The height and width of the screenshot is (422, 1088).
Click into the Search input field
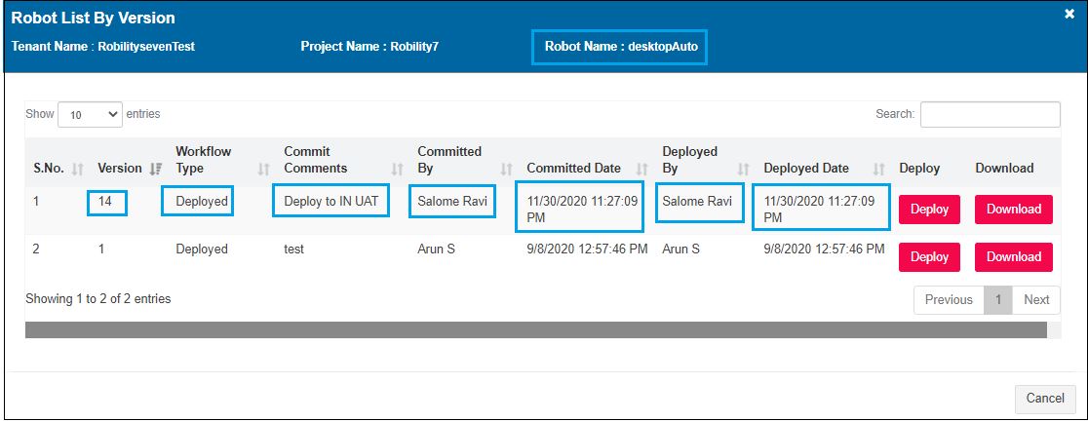(990, 115)
